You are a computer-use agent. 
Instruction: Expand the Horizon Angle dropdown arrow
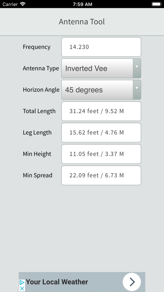[137, 90]
